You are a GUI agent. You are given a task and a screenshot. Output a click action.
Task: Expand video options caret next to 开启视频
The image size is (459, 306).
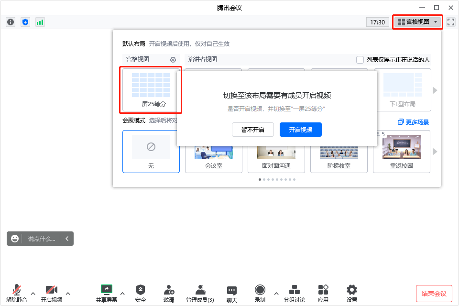click(x=68, y=294)
